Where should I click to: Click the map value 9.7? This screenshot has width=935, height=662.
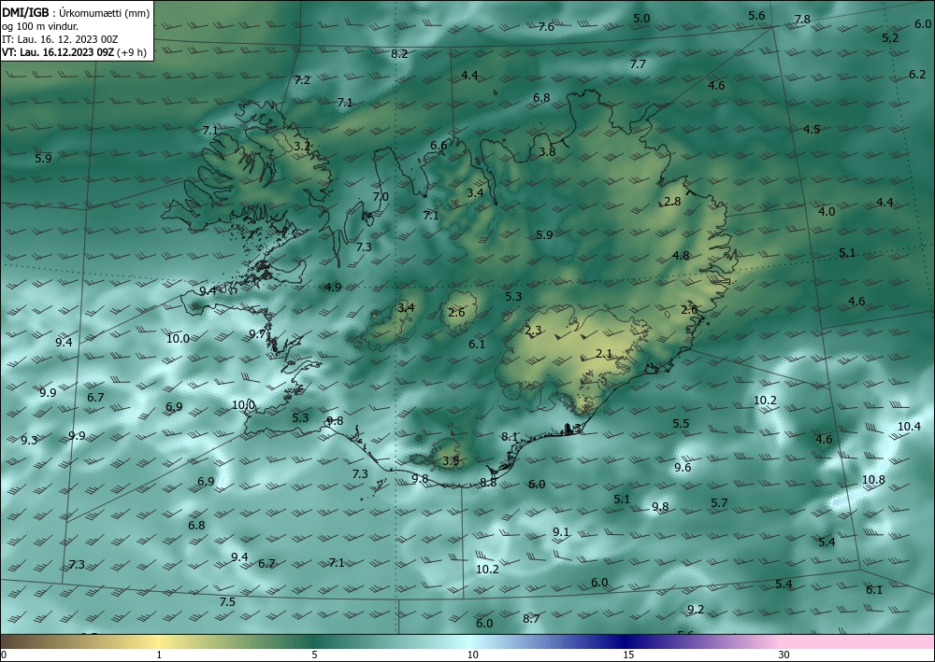pos(257,334)
